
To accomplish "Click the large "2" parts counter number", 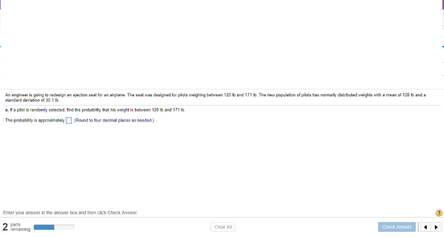I will click(5, 227).
